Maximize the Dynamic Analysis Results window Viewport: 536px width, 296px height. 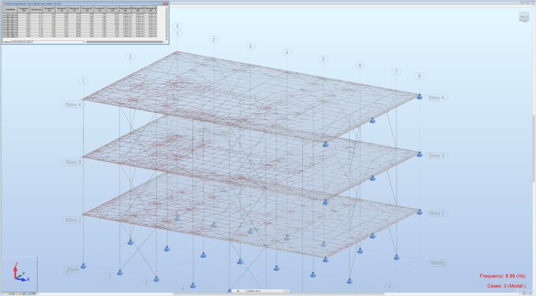pos(160,3)
